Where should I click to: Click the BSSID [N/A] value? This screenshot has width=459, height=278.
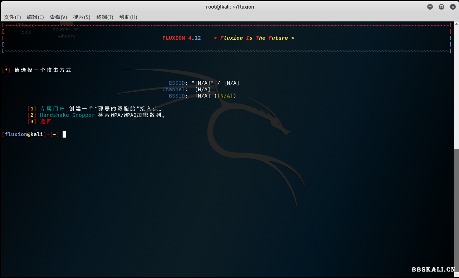tap(203, 96)
